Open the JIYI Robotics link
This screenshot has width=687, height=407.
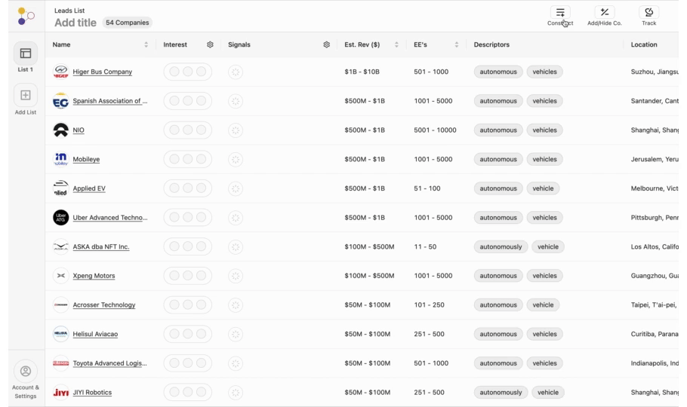92,393
